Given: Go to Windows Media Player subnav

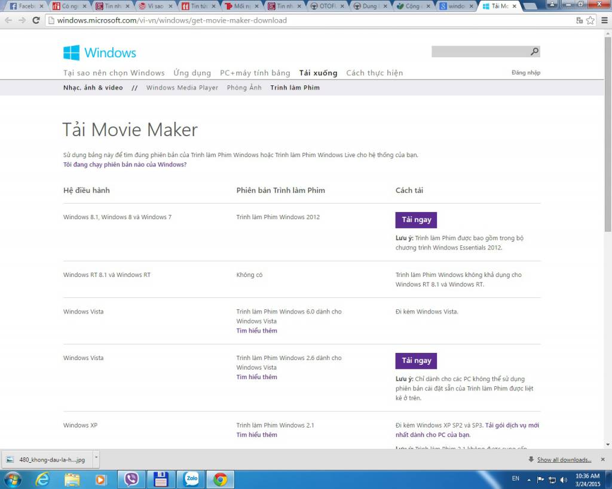Looking at the screenshot, I should [x=182, y=88].
